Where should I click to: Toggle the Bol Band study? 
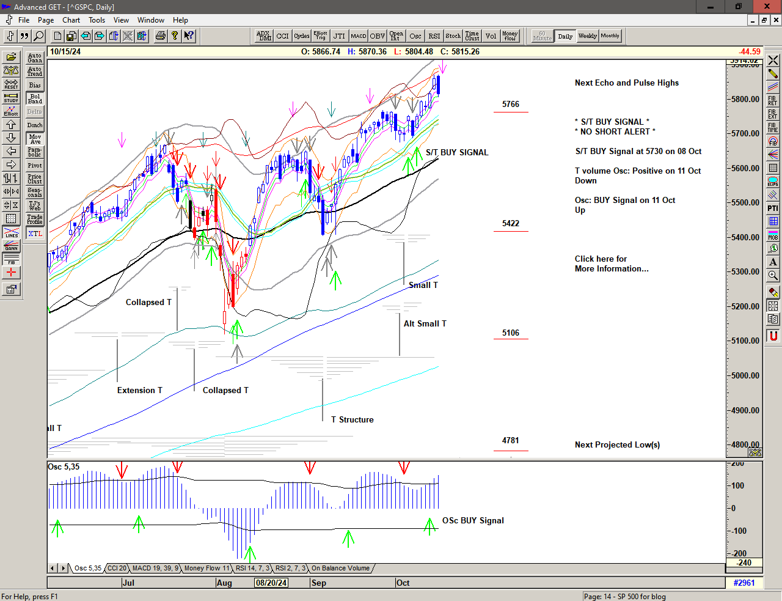[x=35, y=98]
